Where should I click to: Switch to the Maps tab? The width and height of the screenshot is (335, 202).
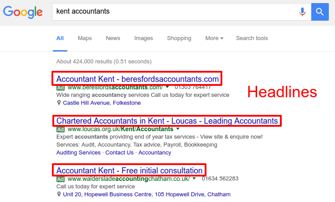(85, 38)
